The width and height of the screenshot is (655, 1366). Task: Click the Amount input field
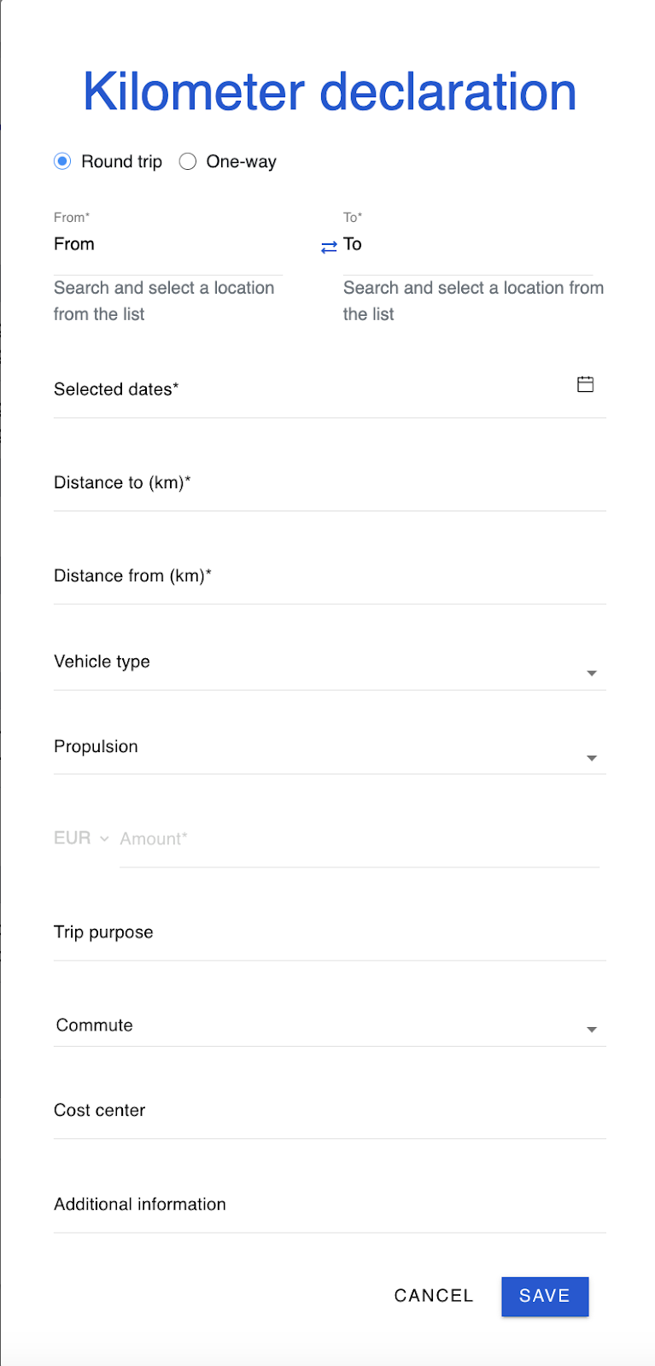(360, 840)
